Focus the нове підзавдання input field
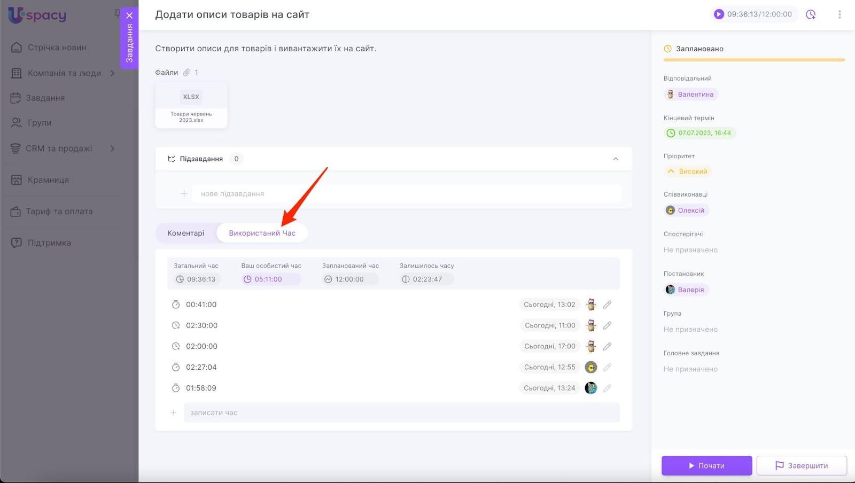 coord(407,194)
